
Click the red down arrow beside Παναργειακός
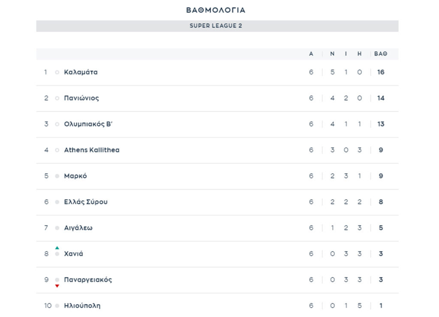57,286
